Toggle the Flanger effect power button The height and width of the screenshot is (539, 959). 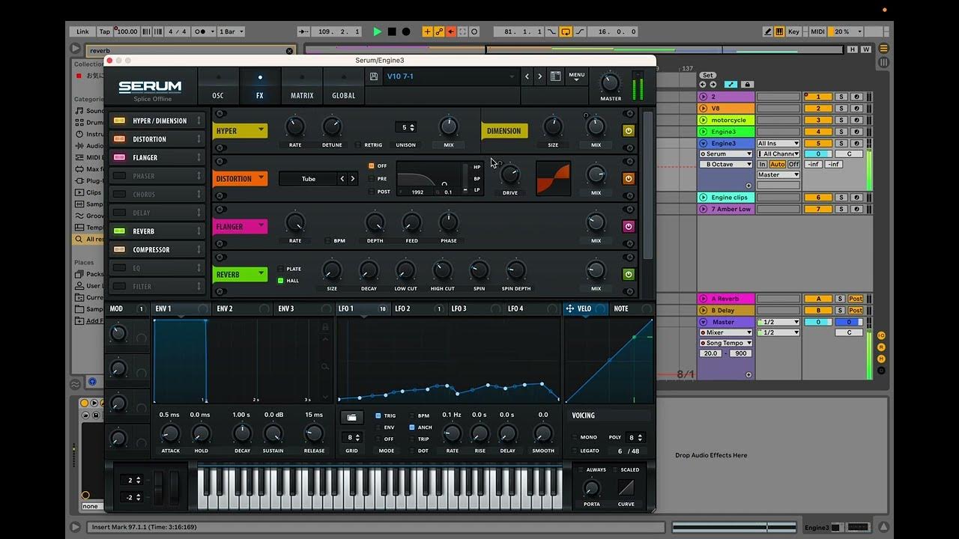coord(629,227)
